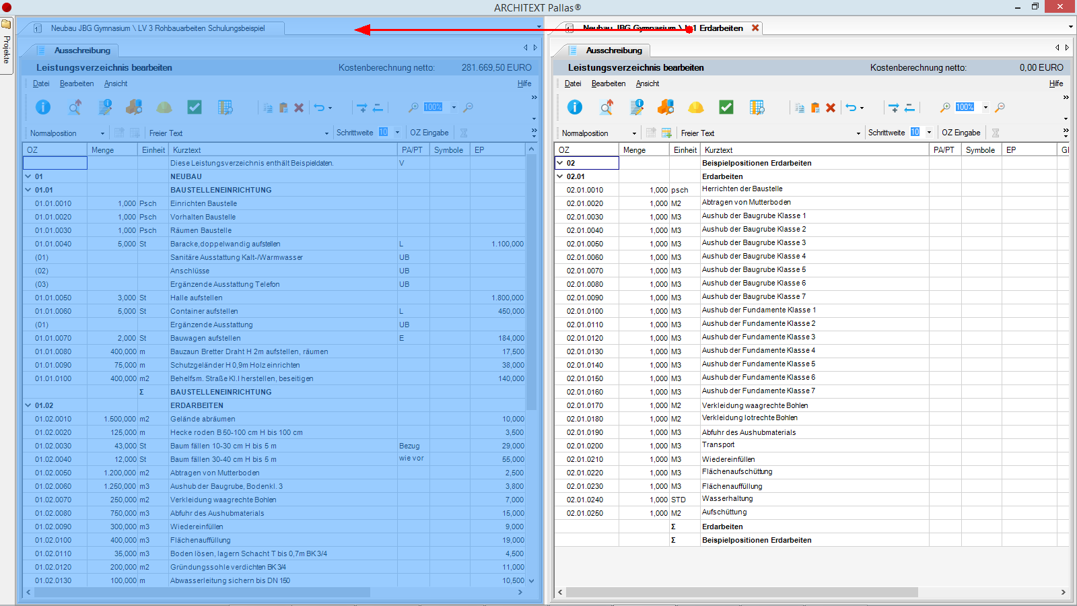Click the table search icon in left pane

225,107
